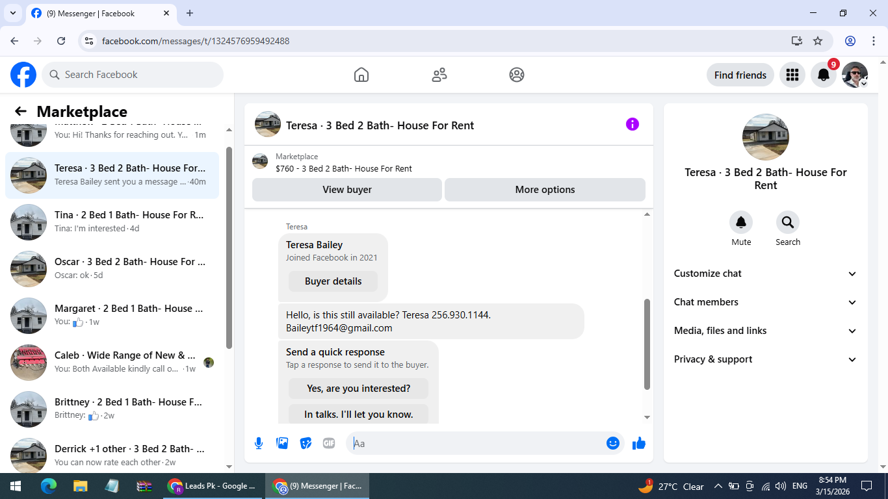Open the WinRAR taskbar icon

(x=144, y=486)
